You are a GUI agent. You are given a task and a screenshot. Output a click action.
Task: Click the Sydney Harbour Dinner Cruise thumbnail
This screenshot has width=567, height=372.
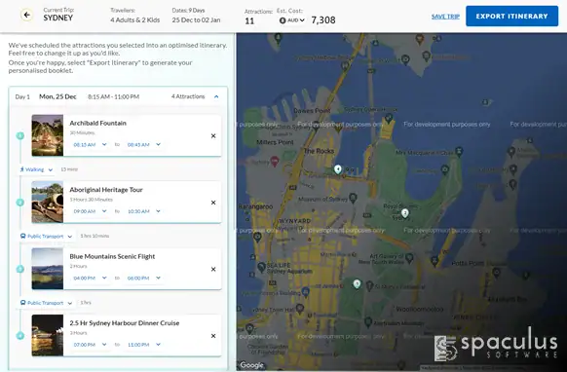coord(48,336)
